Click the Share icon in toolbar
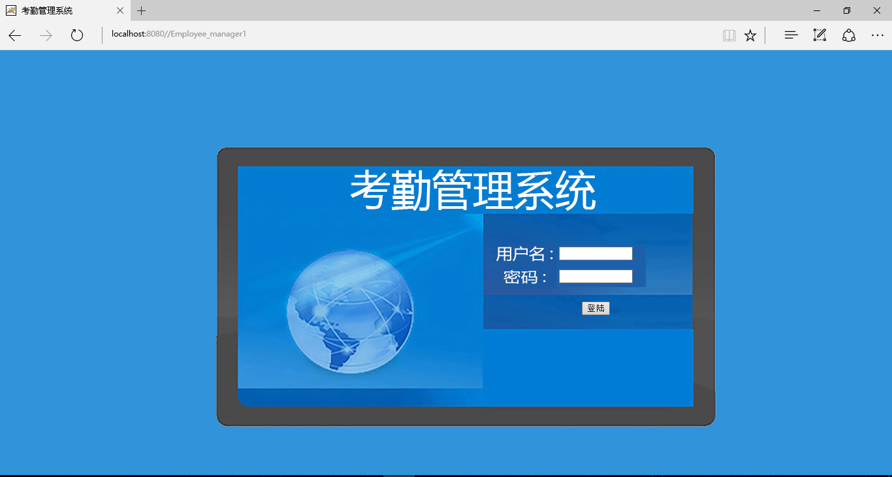This screenshot has height=477, width=892. [x=848, y=35]
